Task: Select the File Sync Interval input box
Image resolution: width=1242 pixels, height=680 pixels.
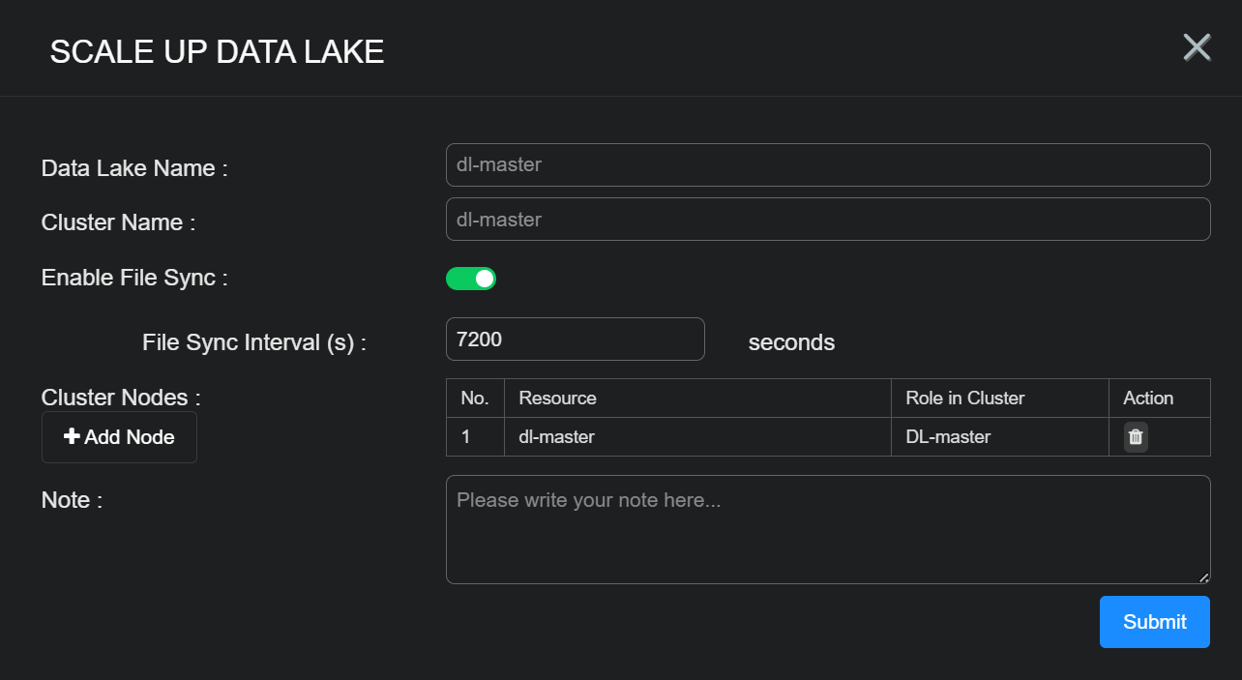Action: 575,340
